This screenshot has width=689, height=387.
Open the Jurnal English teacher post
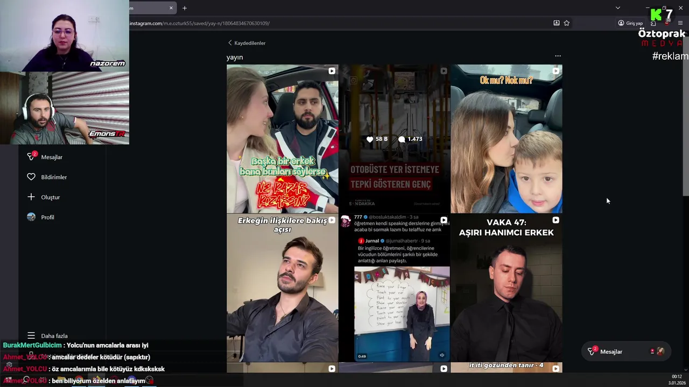pos(395,288)
